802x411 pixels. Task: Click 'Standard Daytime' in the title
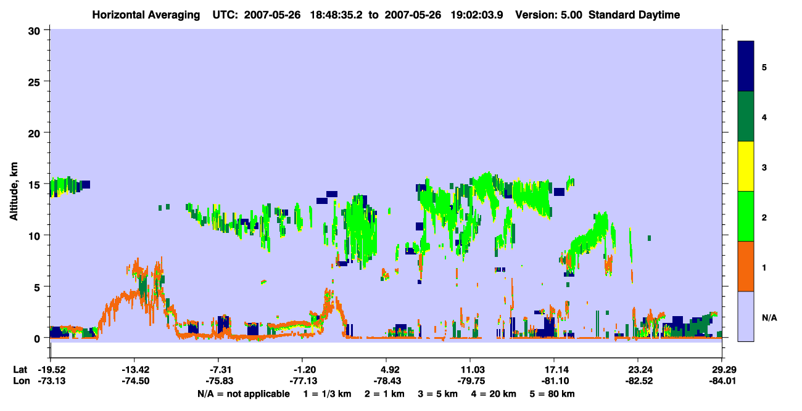[x=634, y=15]
